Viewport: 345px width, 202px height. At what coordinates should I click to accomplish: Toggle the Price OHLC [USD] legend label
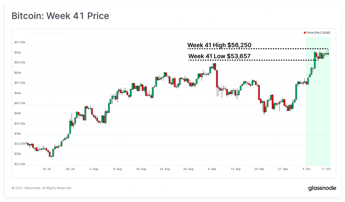click(x=318, y=33)
